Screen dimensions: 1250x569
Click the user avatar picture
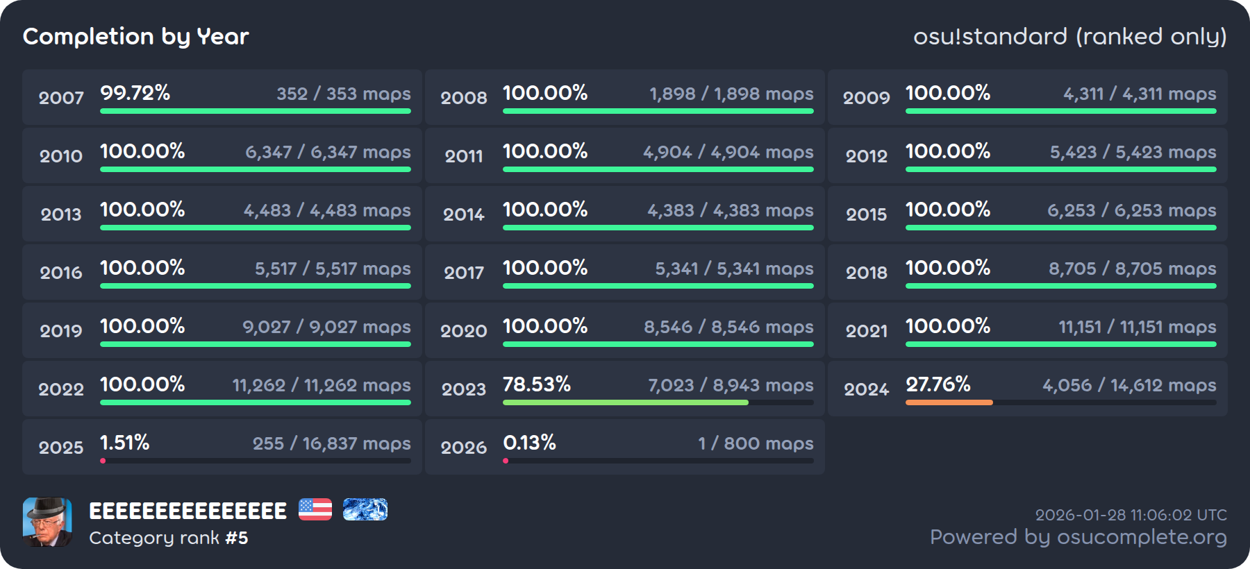47,522
